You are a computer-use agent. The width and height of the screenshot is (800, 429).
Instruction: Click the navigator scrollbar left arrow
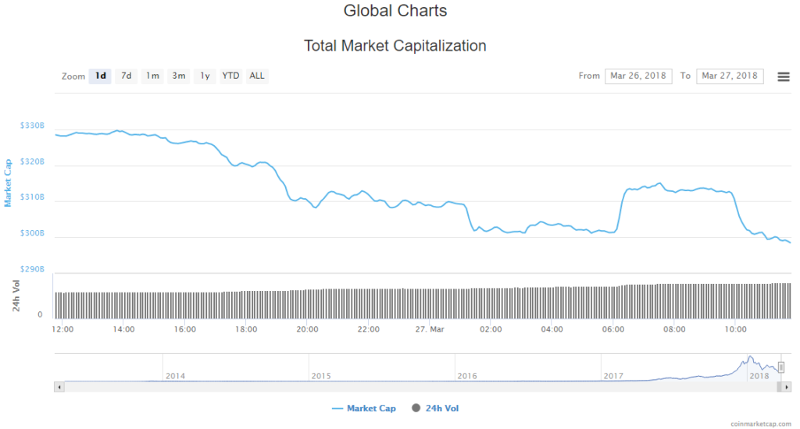tap(58, 387)
